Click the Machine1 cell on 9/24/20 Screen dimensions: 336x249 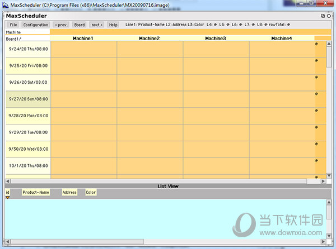point(83,49)
